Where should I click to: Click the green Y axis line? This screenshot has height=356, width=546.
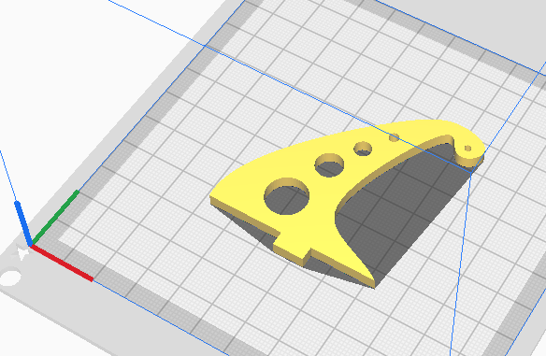pos(56,217)
